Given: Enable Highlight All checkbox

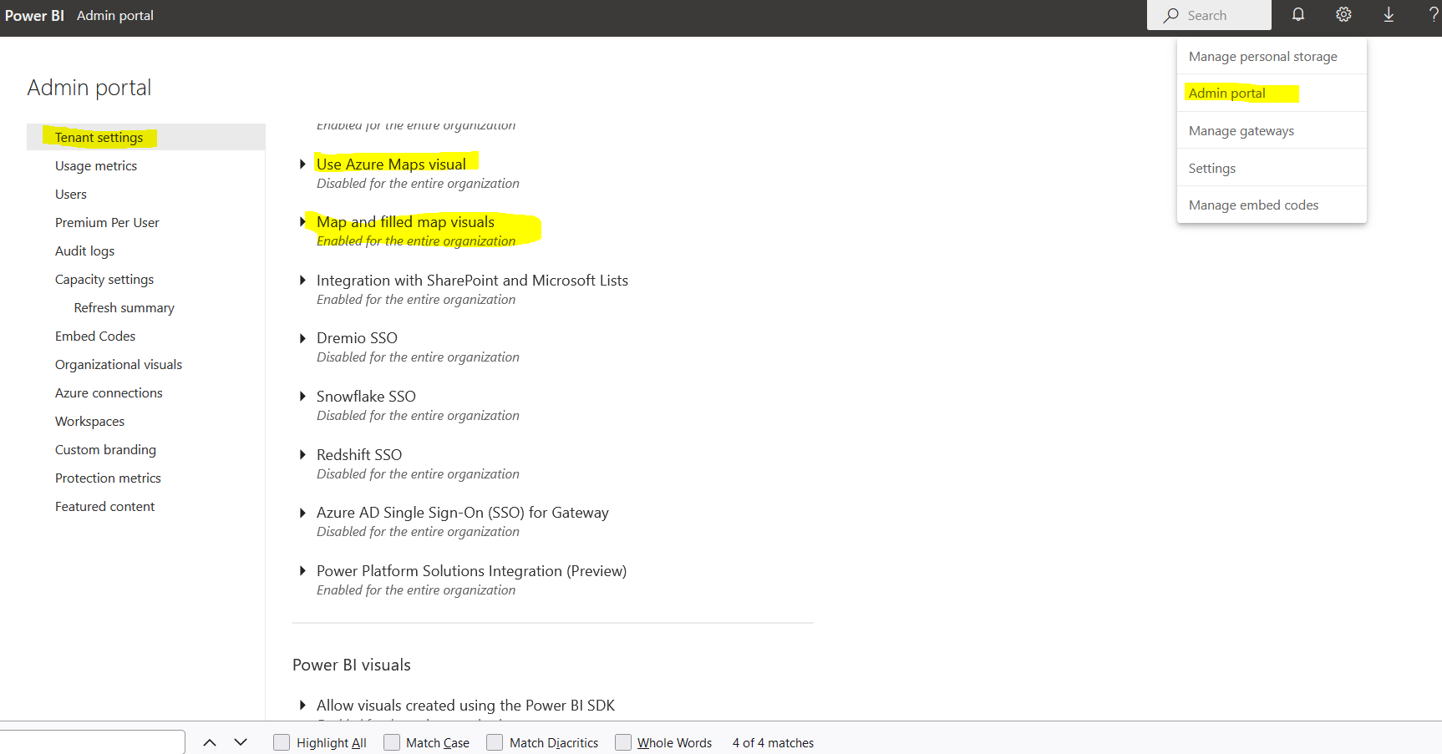Looking at the screenshot, I should [x=282, y=742].
